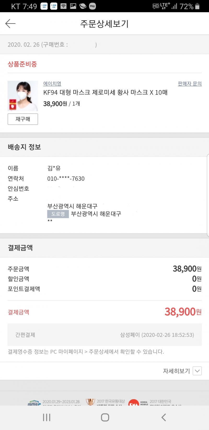Tap the red KMA Korea Mobile logo
Viewport: 209px width, 430px height.
coord(133,403)
